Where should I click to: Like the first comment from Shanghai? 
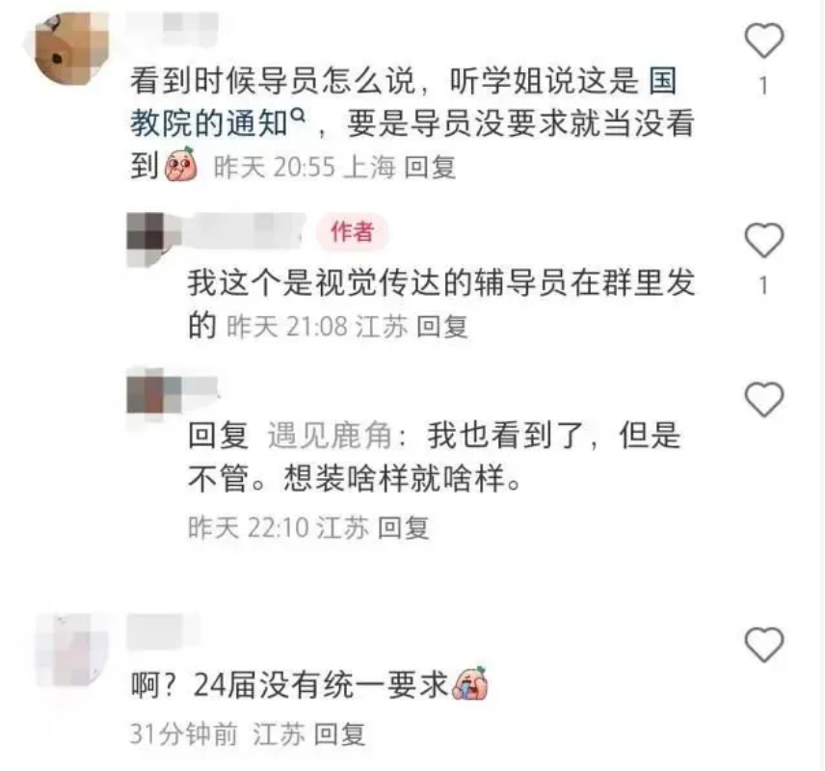pyautogui.click(x=764, y=41)
